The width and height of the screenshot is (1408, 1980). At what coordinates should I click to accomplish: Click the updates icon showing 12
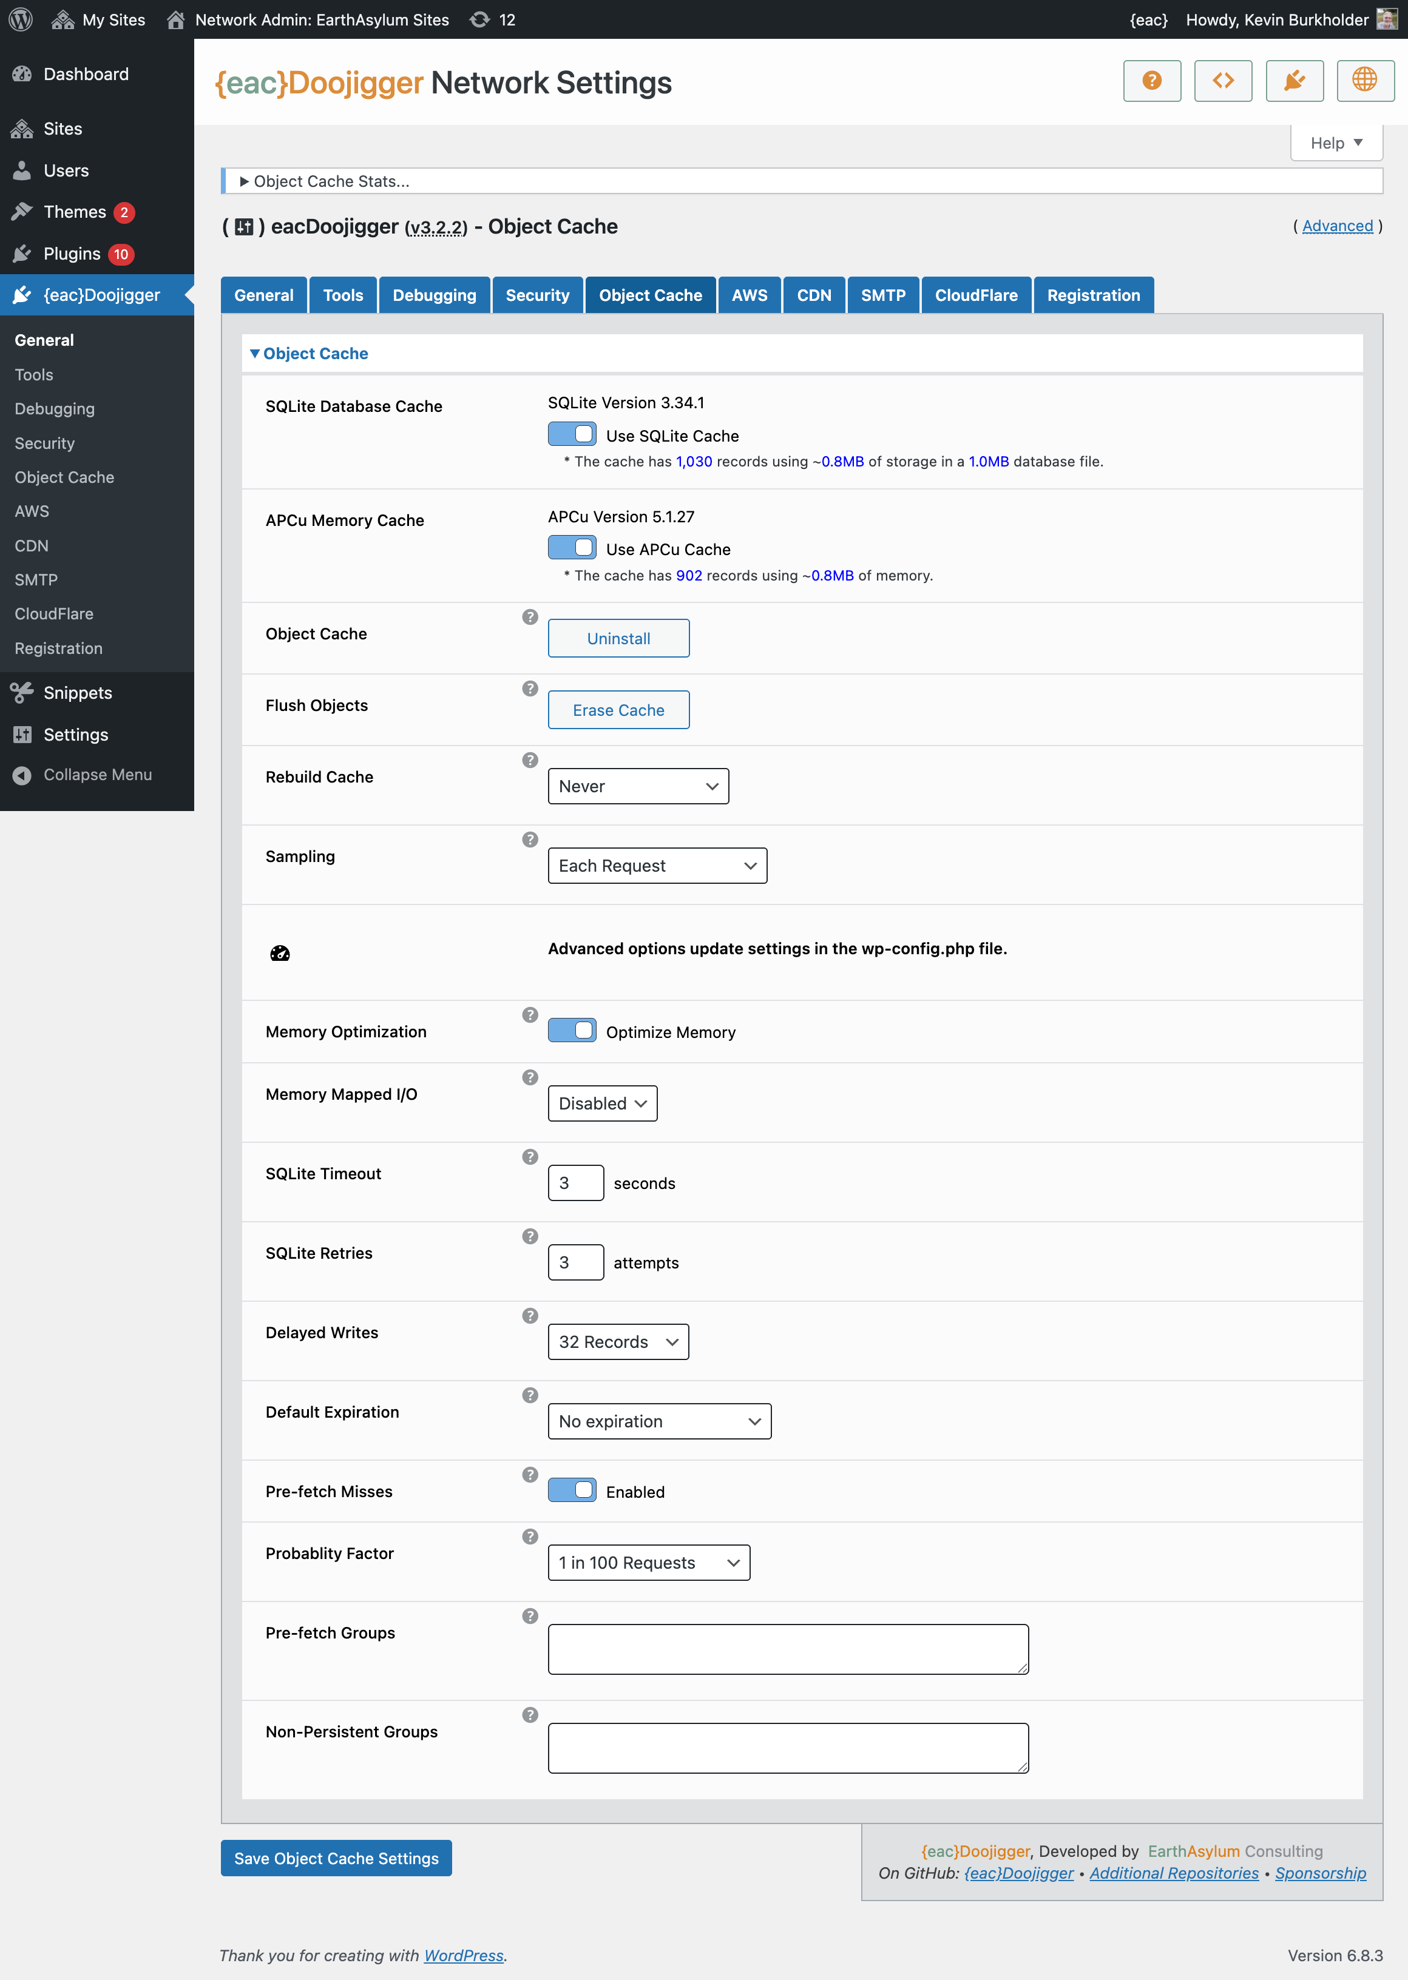point(492,19)
